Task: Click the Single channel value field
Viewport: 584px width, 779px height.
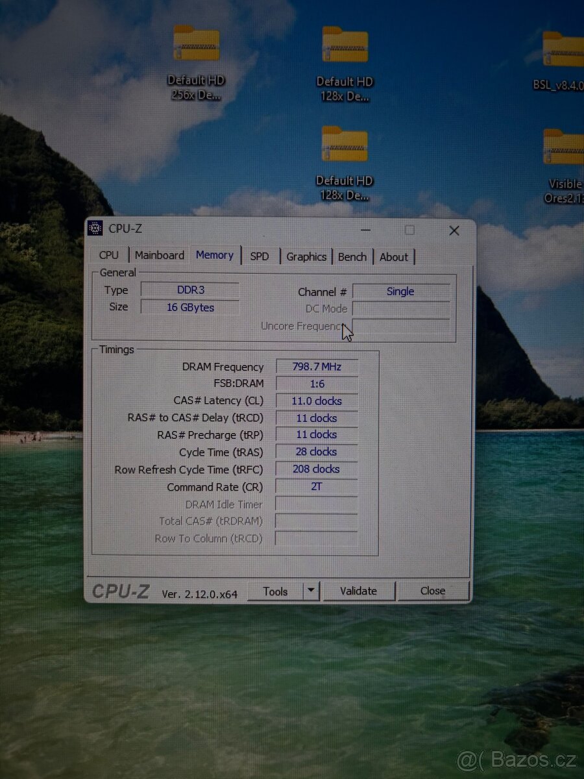Action: 400,291
